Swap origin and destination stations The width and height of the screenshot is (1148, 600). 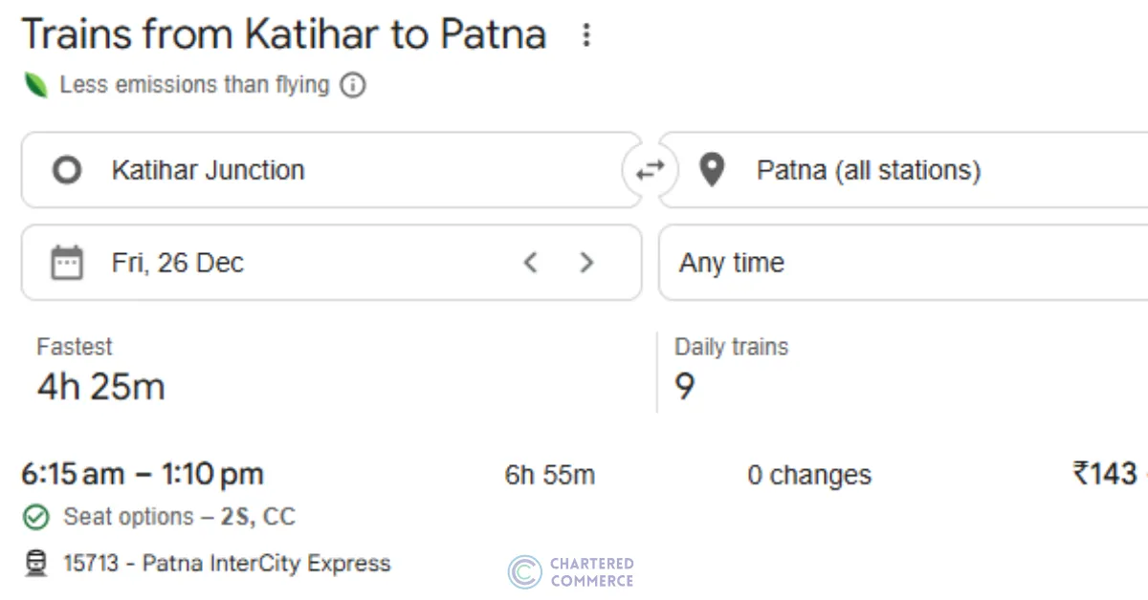coord(651,169)
